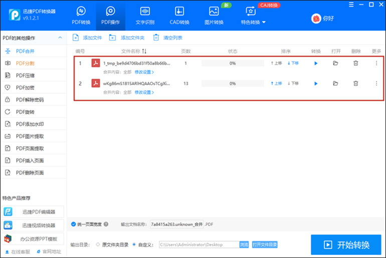
Task: Click 清空列表 trash button
Action: (167, 38)
